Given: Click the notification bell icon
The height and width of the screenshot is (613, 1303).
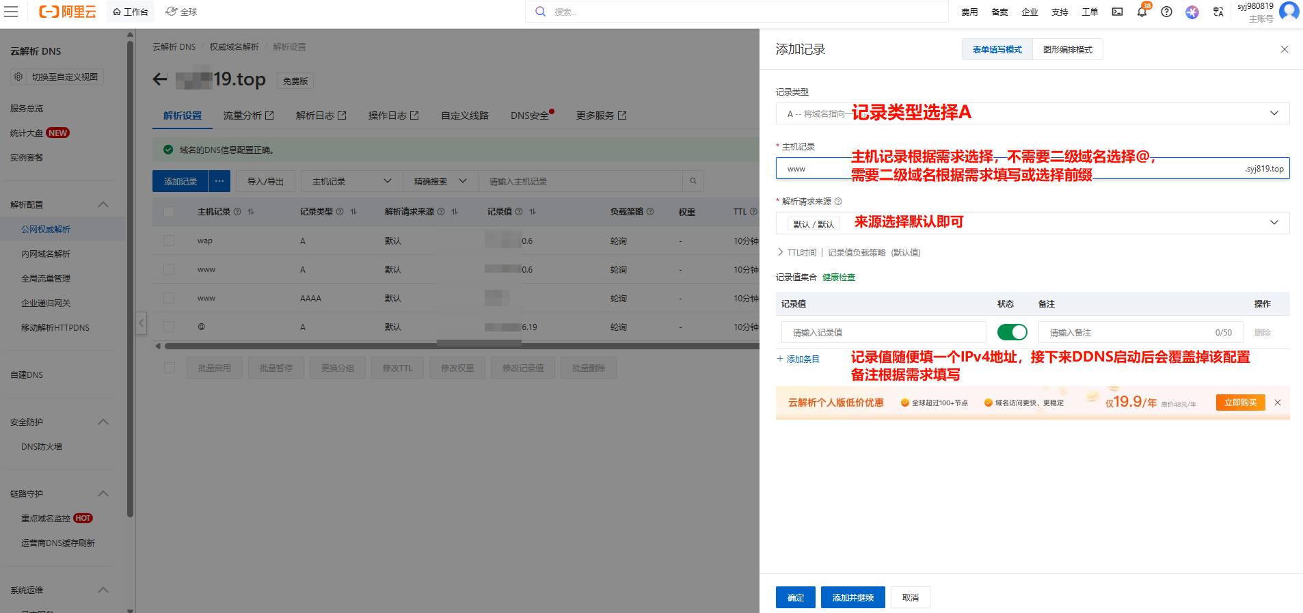Looking at the screenshot, I should (x=1142, y=12).
